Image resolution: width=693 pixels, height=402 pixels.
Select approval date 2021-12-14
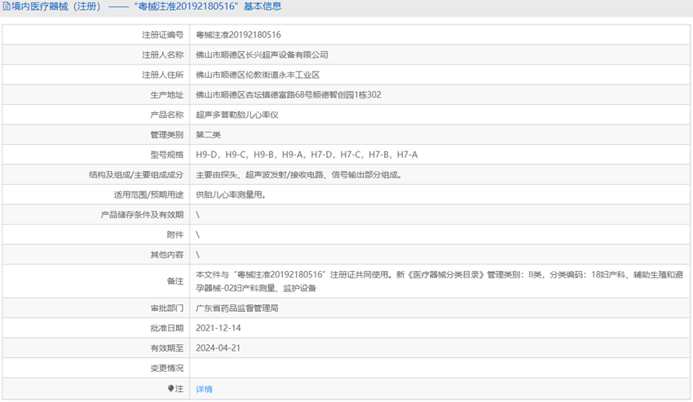coord(218,328)
